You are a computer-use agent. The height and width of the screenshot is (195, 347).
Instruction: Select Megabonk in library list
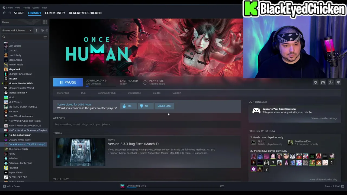pyautogui.click(x=14, y=69)
